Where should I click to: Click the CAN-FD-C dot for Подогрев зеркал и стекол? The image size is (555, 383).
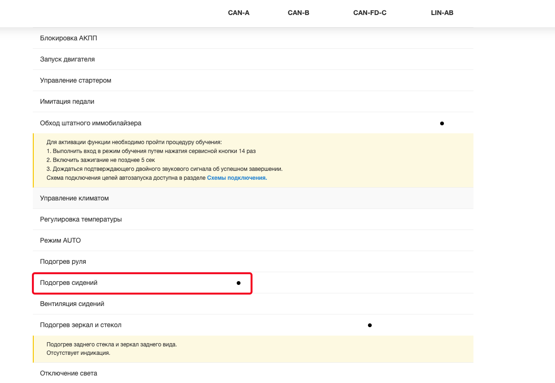click(370, 325)
